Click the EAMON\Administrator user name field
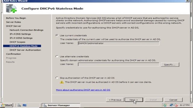The width and height of the screenshot is (193, 108). 119,43
